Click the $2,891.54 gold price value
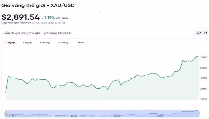This screenshot has height=119, width=209. pyautogui.click(x=20, y=17)
